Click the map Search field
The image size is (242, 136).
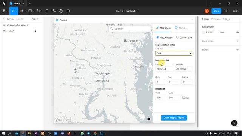(129, 29)
